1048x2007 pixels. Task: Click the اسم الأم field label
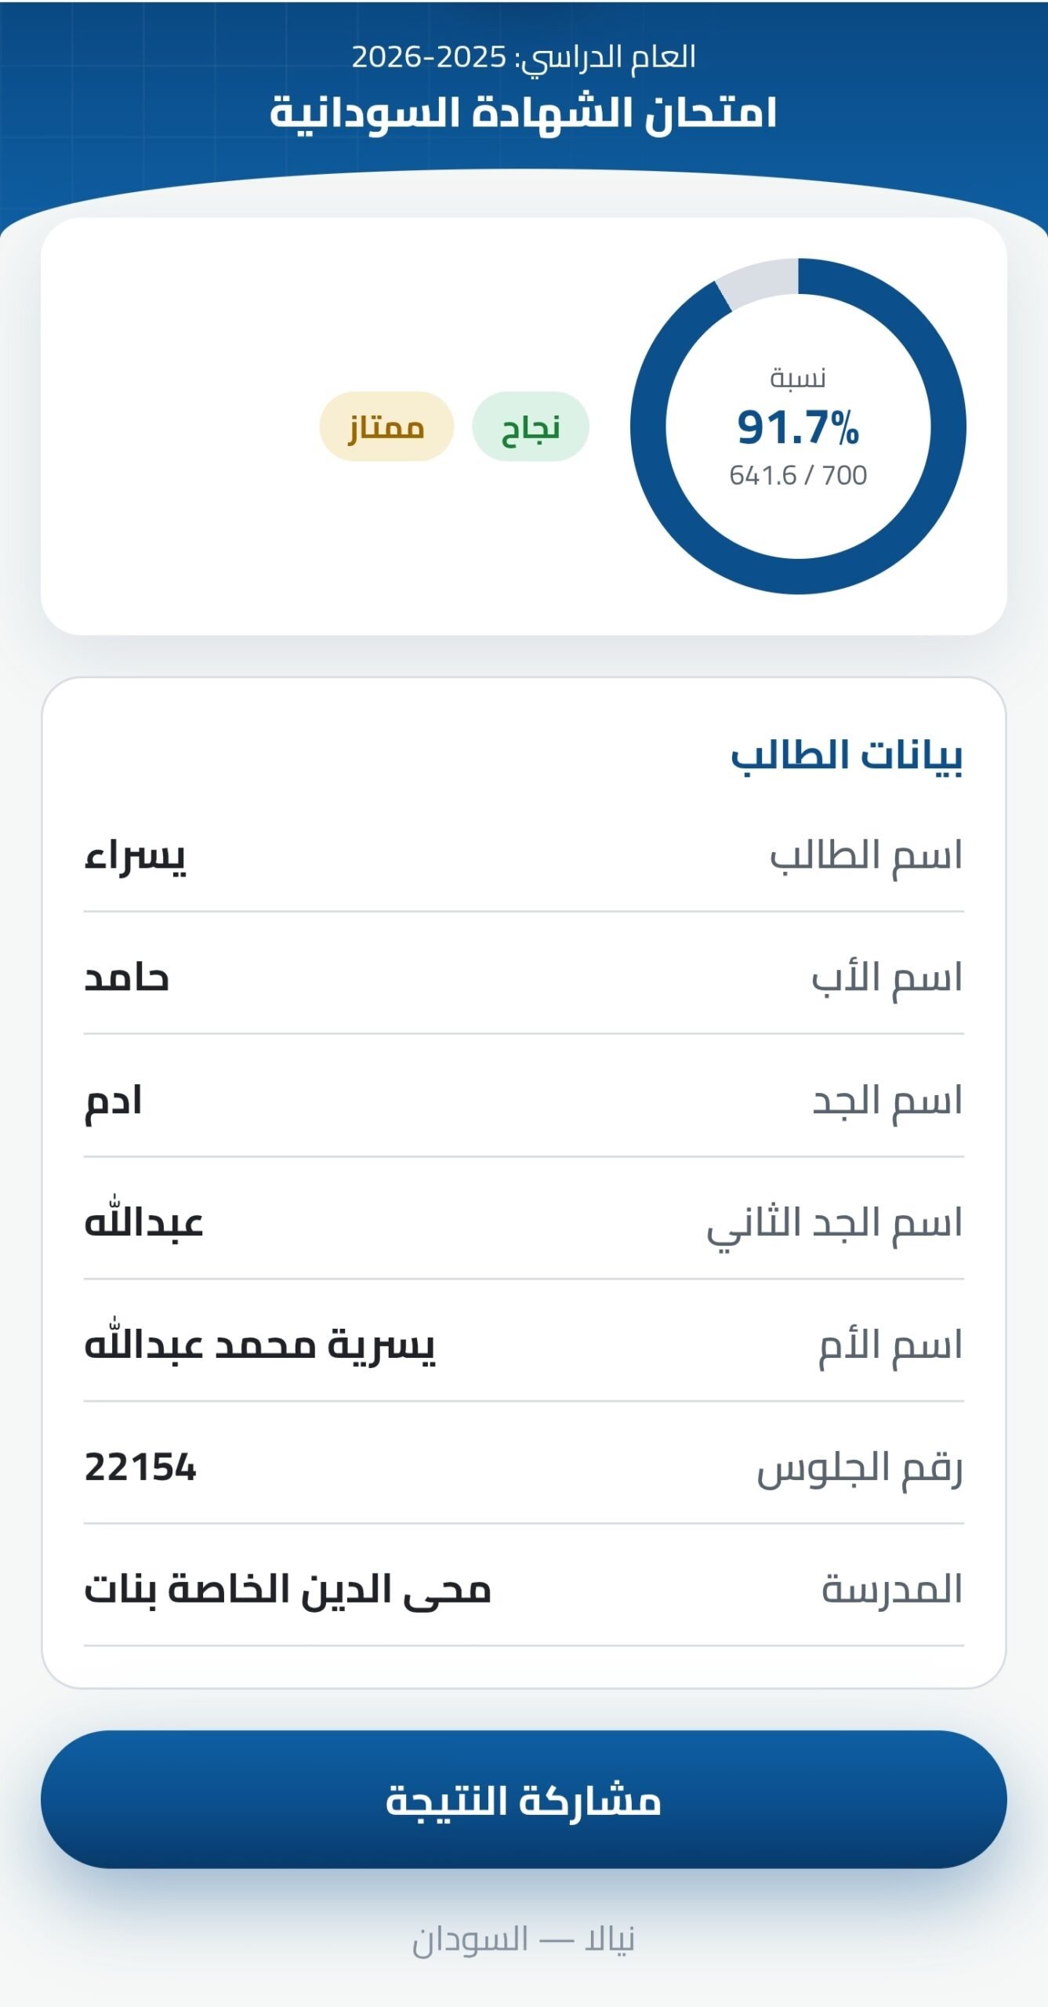pyautogui.click(x=891, y=1345)
